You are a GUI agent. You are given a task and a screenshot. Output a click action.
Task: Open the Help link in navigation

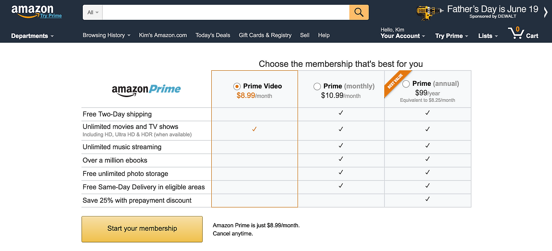tap(324, 35)
